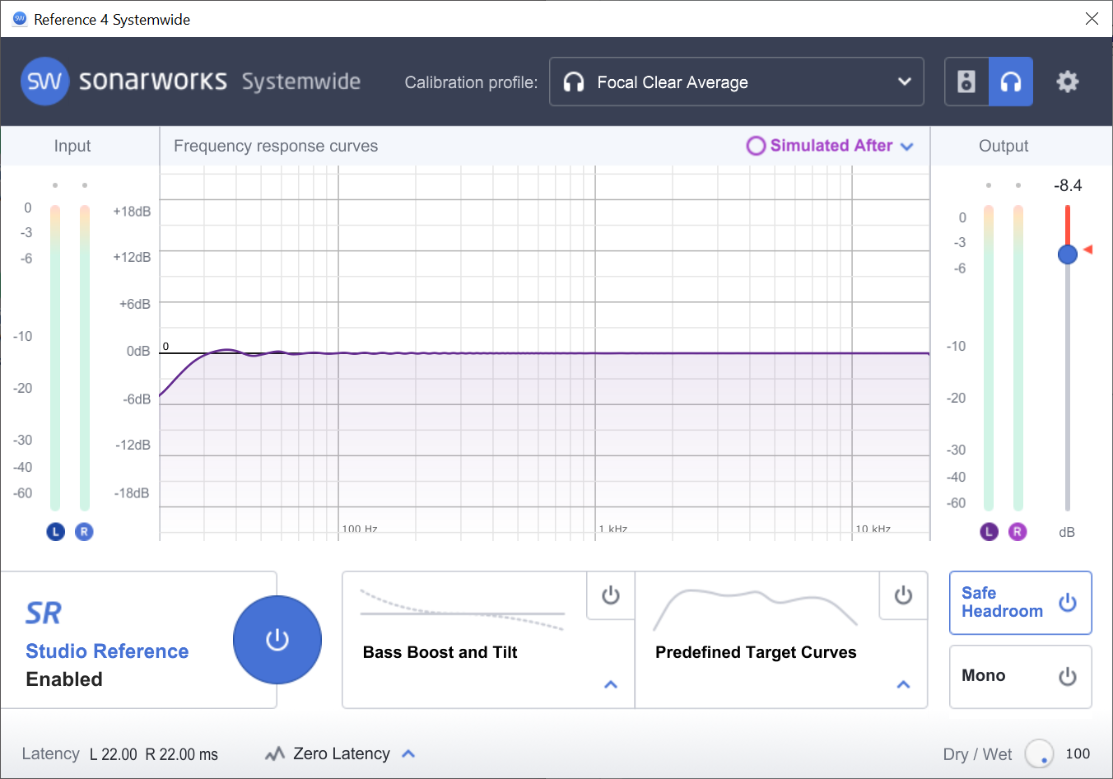Toggle Safe Headroom on or off
This screenshot has width=1113, height=779.
click(1067, 603)
